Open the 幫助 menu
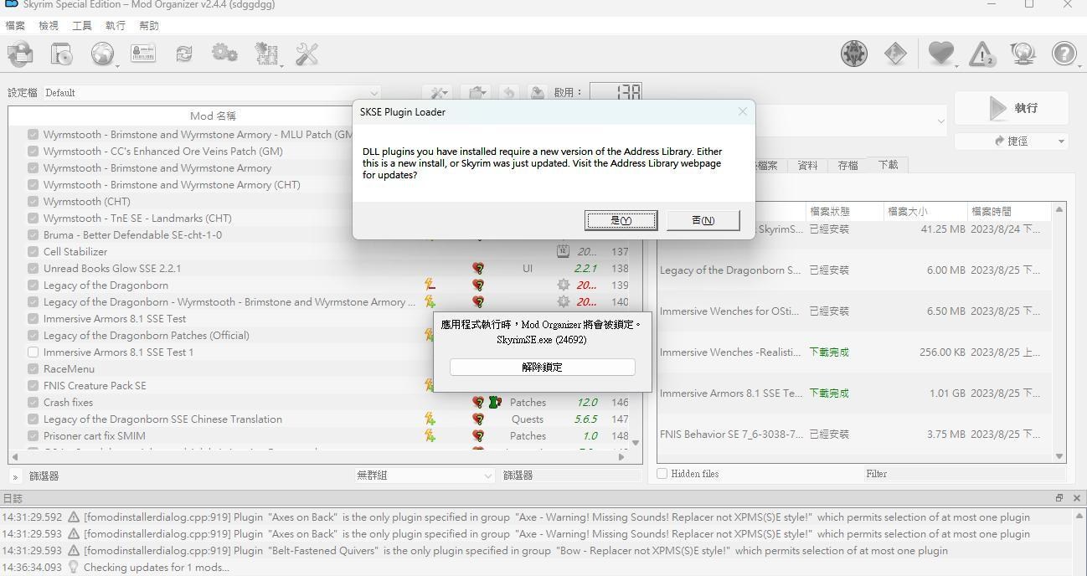Screen dimensions: 1087x576 149,26
